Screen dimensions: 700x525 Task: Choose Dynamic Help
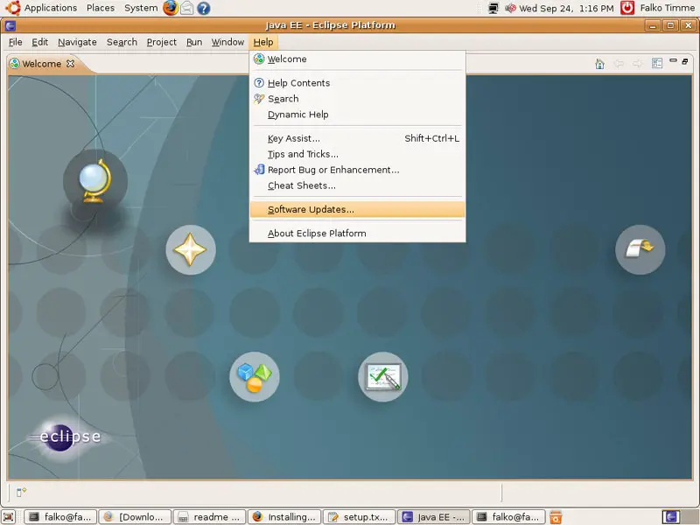(x=358, y=115)
